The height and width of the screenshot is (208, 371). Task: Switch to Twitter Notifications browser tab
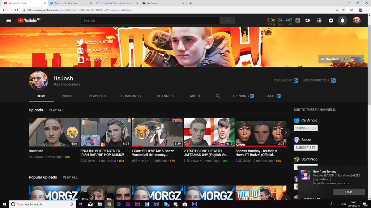point(71,3)
